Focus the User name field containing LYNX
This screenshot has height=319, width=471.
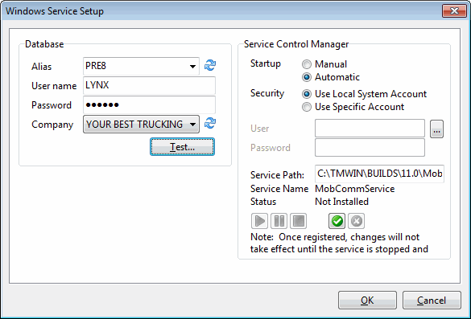[149, 85]
